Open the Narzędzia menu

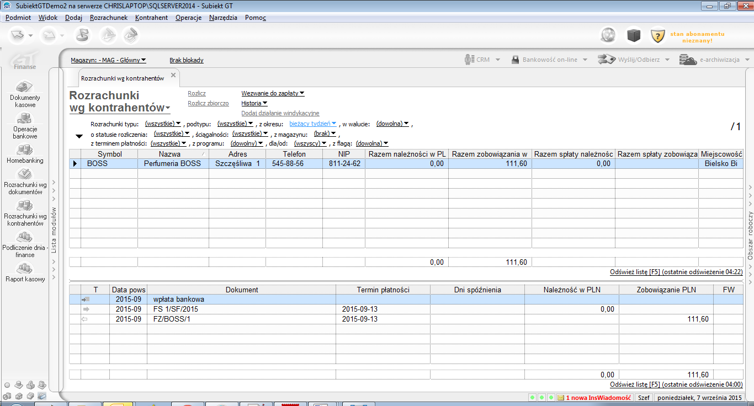tap(223, 18)
